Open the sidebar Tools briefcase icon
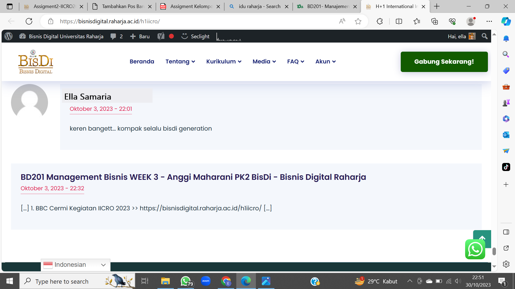This screenshot has height=289, width=515. (x=506, y=87)
